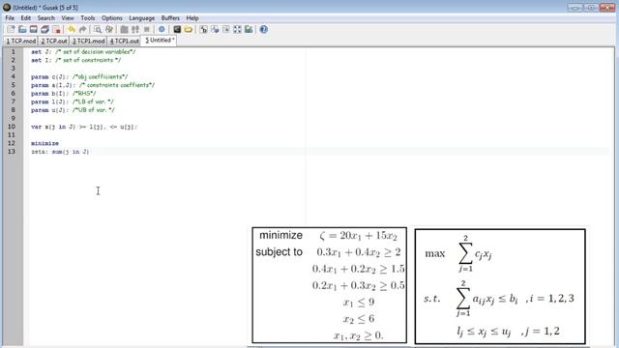619x348 pixels.
Task: Close the Gusek window
Action: 607,8
